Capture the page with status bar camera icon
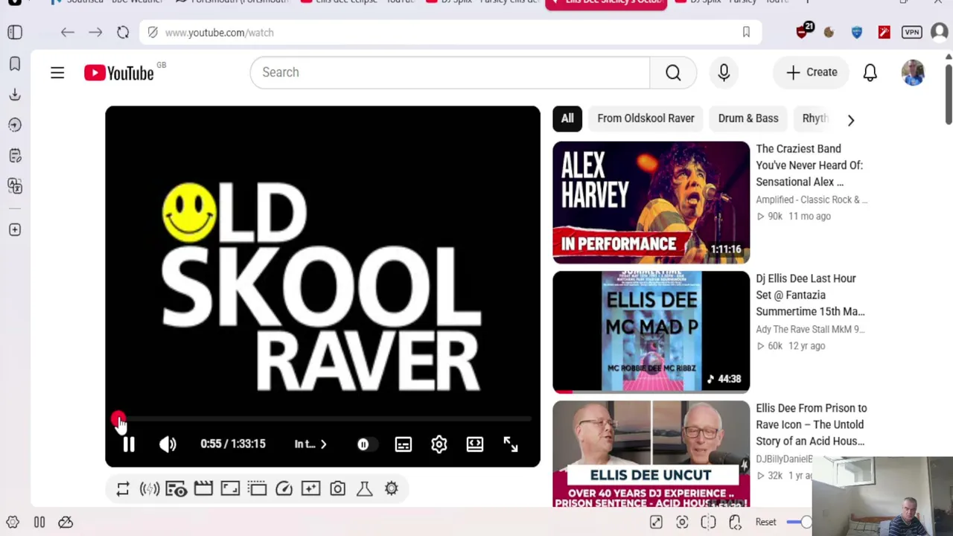This screenshot has height=536, width=953. (682, 523)
